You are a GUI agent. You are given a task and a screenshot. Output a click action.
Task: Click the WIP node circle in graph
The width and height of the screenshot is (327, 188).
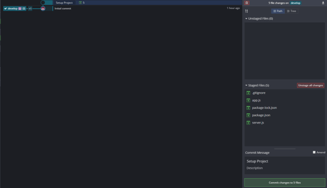coord(43,2)
